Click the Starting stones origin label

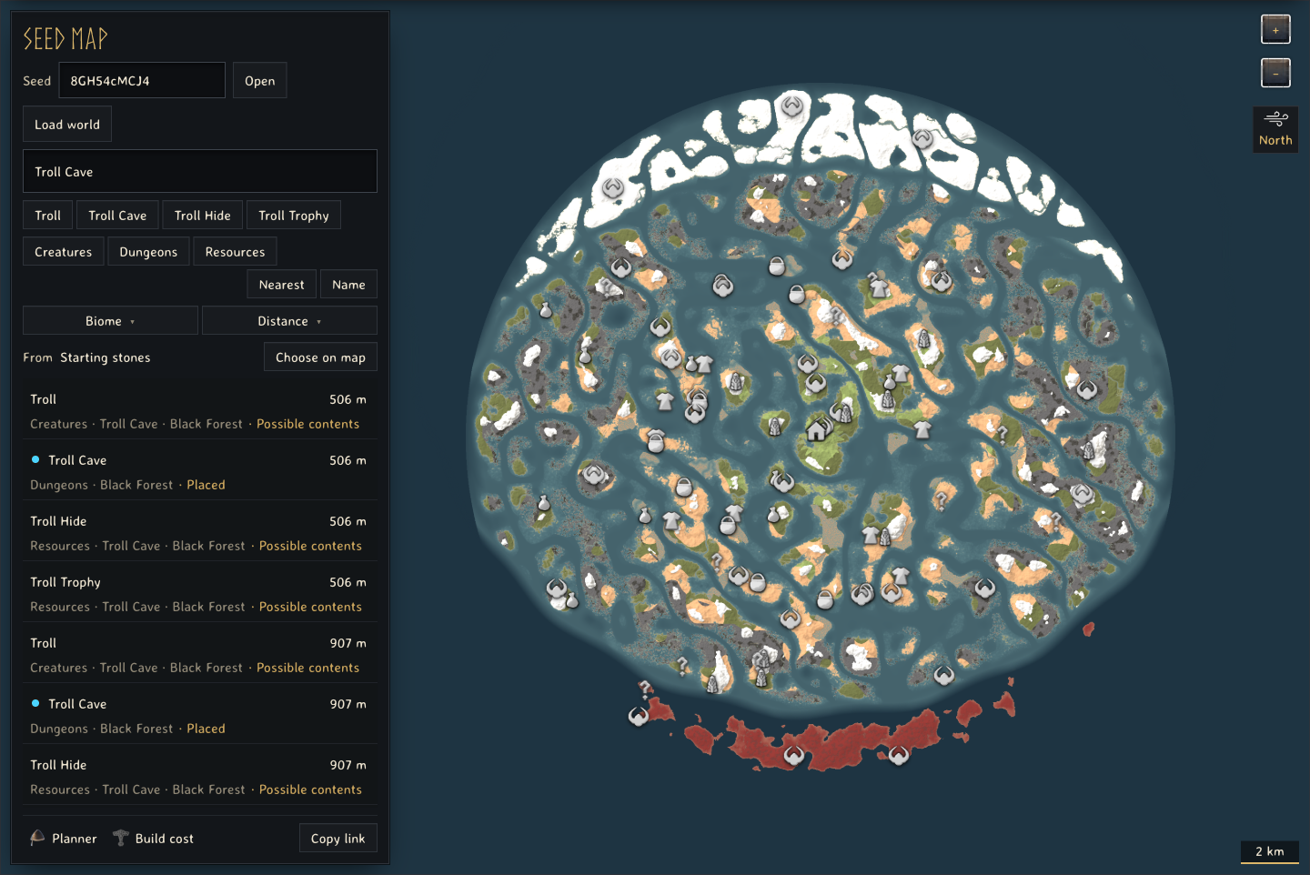[x=106, y=357]
